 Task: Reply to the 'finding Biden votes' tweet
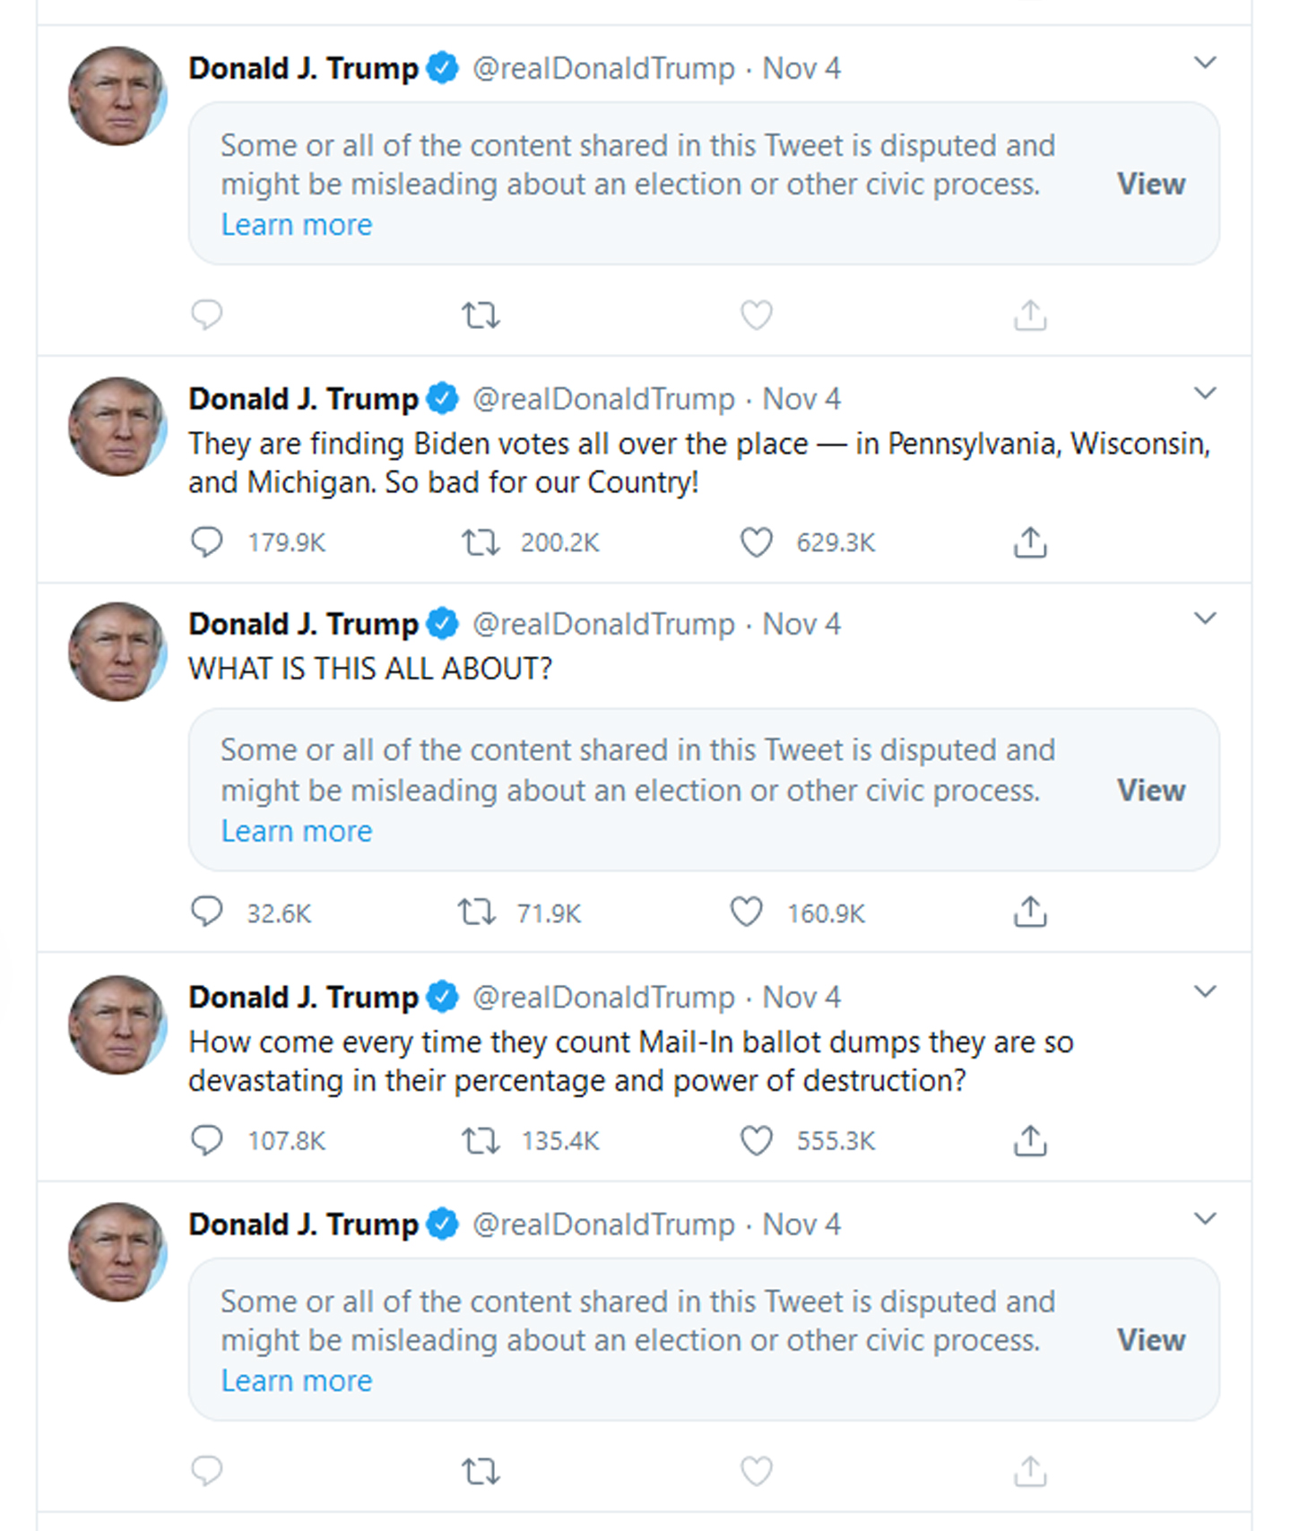207,542
